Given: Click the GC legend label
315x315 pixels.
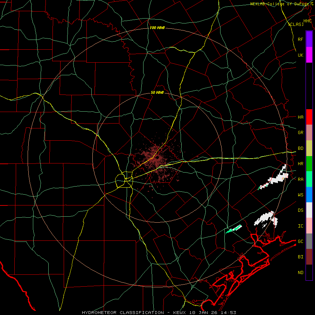Looking at the screenshot, I should [300, 241].
